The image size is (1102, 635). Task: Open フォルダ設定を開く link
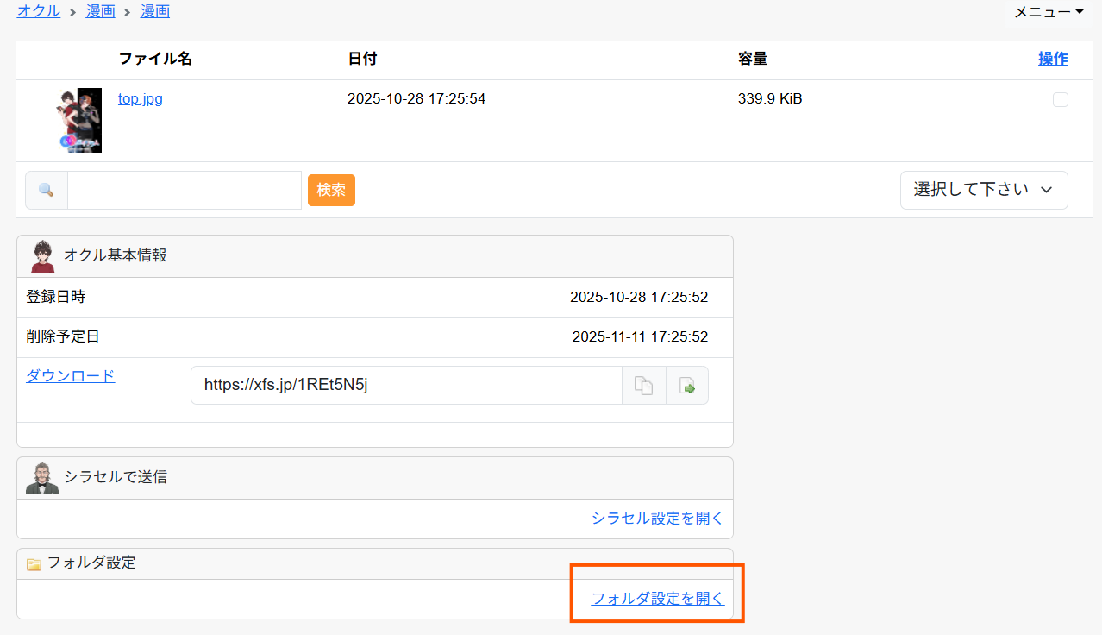(x=657, y=599)
